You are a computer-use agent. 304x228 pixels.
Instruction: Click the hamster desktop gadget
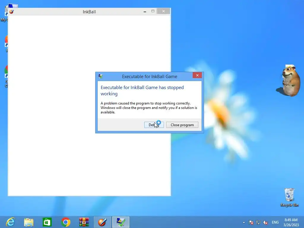click(289, 80)
